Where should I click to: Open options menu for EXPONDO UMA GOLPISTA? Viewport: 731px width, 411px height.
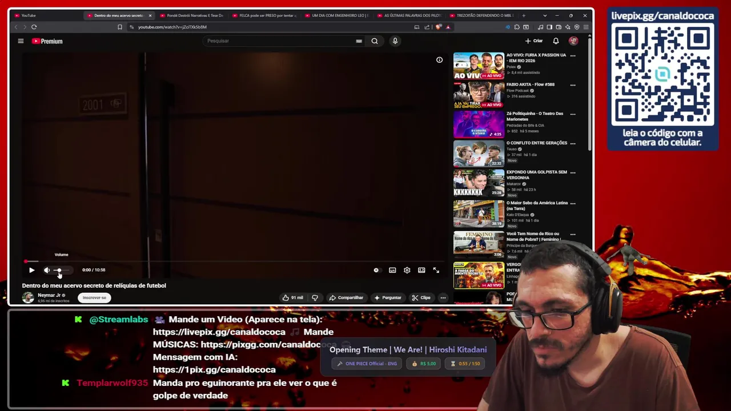573,172
